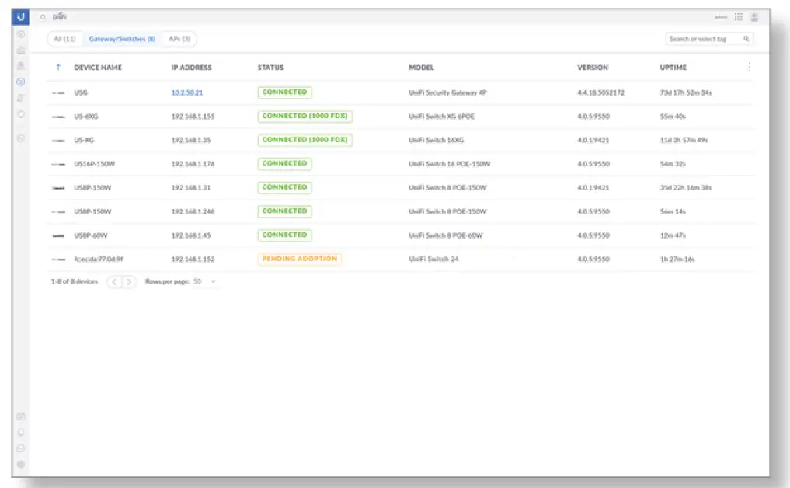The width and height of the screenshot is (790, 488).
Task: Open the Clients sidebar icon
Action: (x=21, y=98)
